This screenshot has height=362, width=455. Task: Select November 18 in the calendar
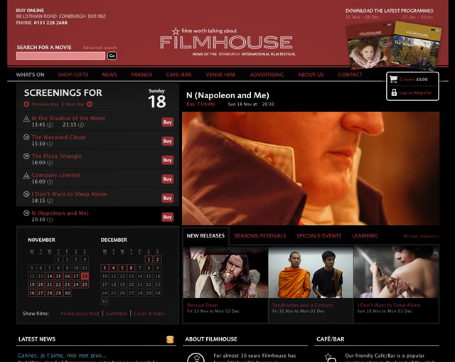85,276
